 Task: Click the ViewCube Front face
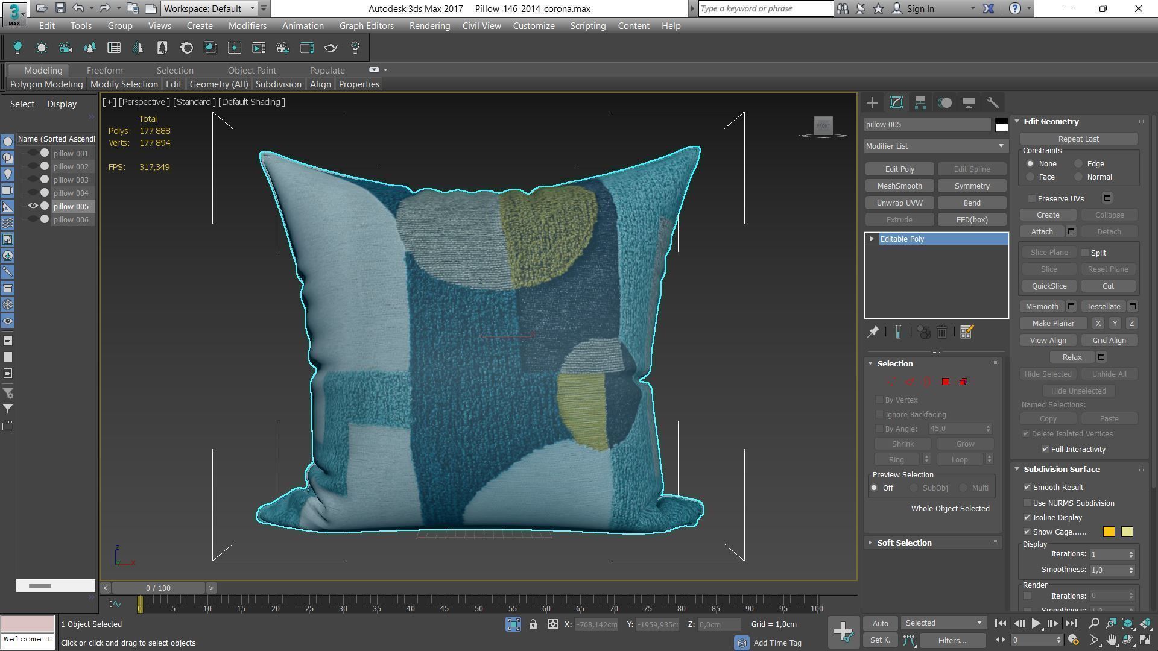pos(823,125)
